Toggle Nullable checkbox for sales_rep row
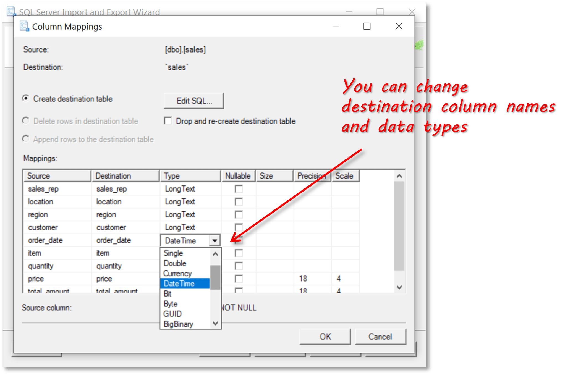This screenshot has width=565, height=375. (239, 189)
